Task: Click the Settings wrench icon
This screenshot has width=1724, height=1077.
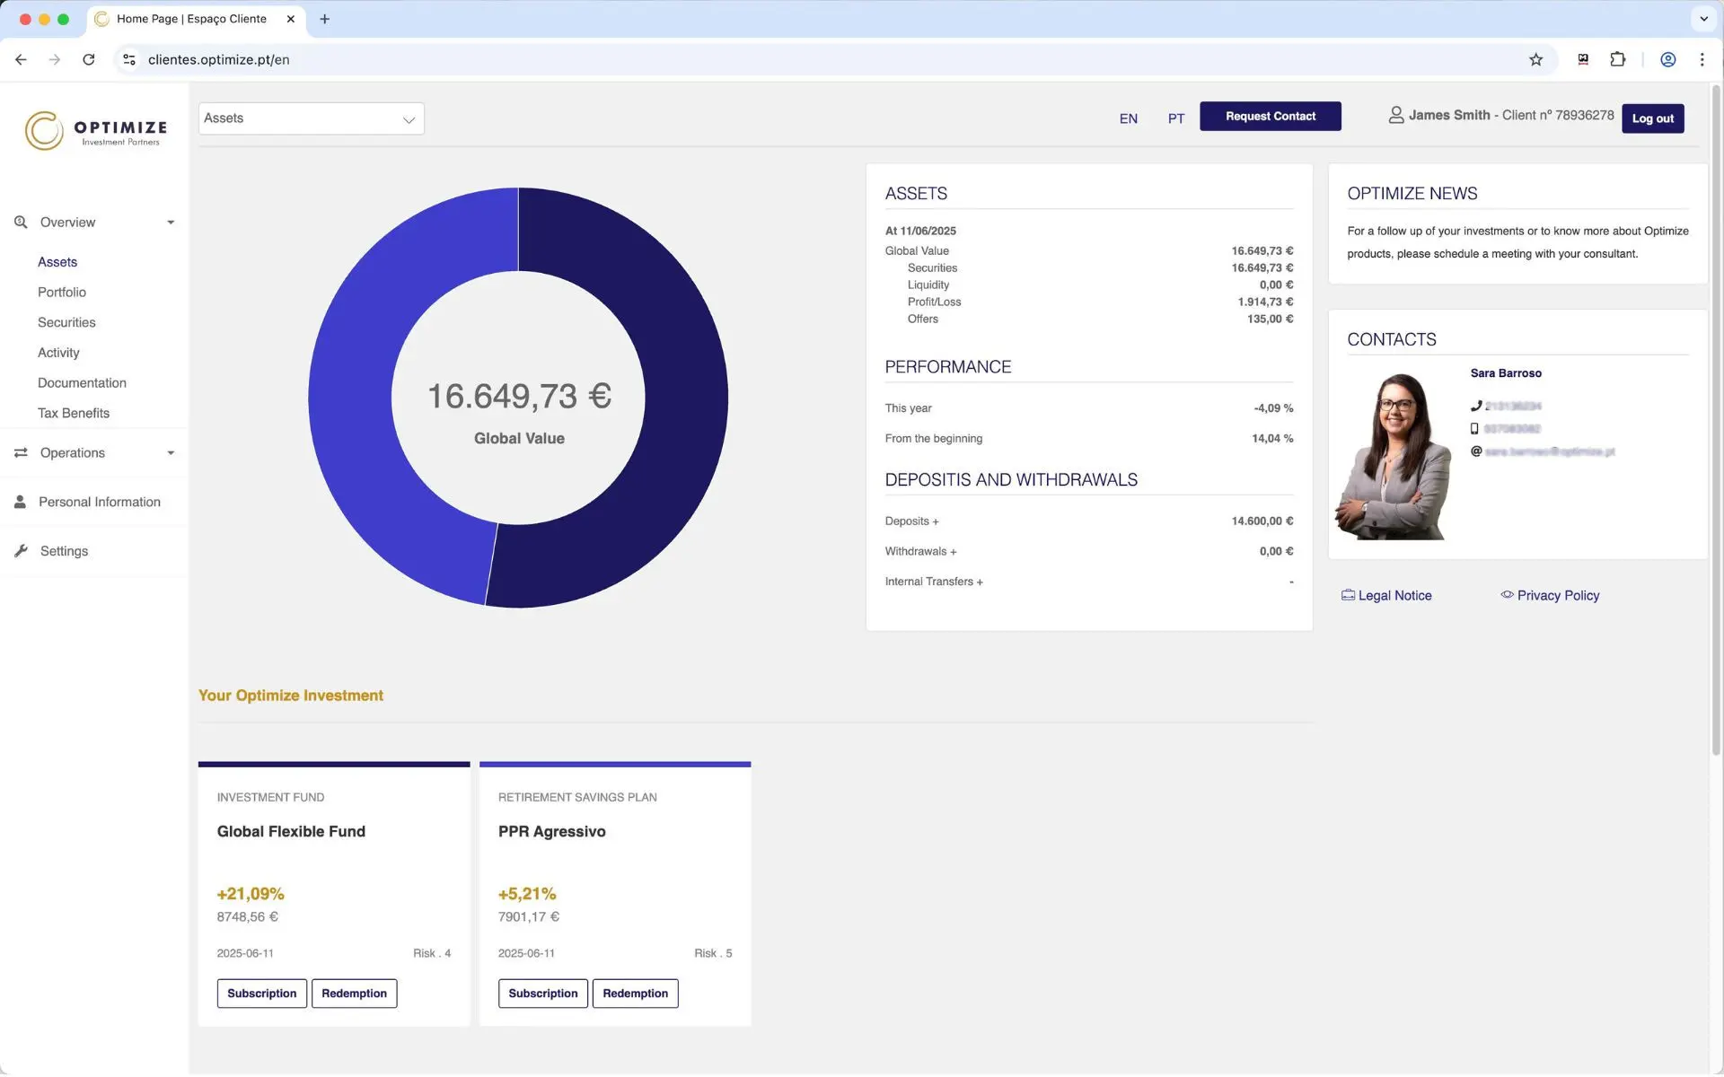Action: pos(21,551)
